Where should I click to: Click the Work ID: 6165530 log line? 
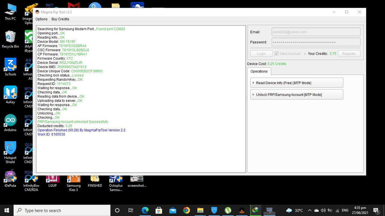(x=51, y=134)
